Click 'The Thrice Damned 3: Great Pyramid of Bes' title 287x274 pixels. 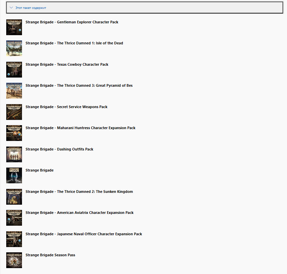pos(79,85)
